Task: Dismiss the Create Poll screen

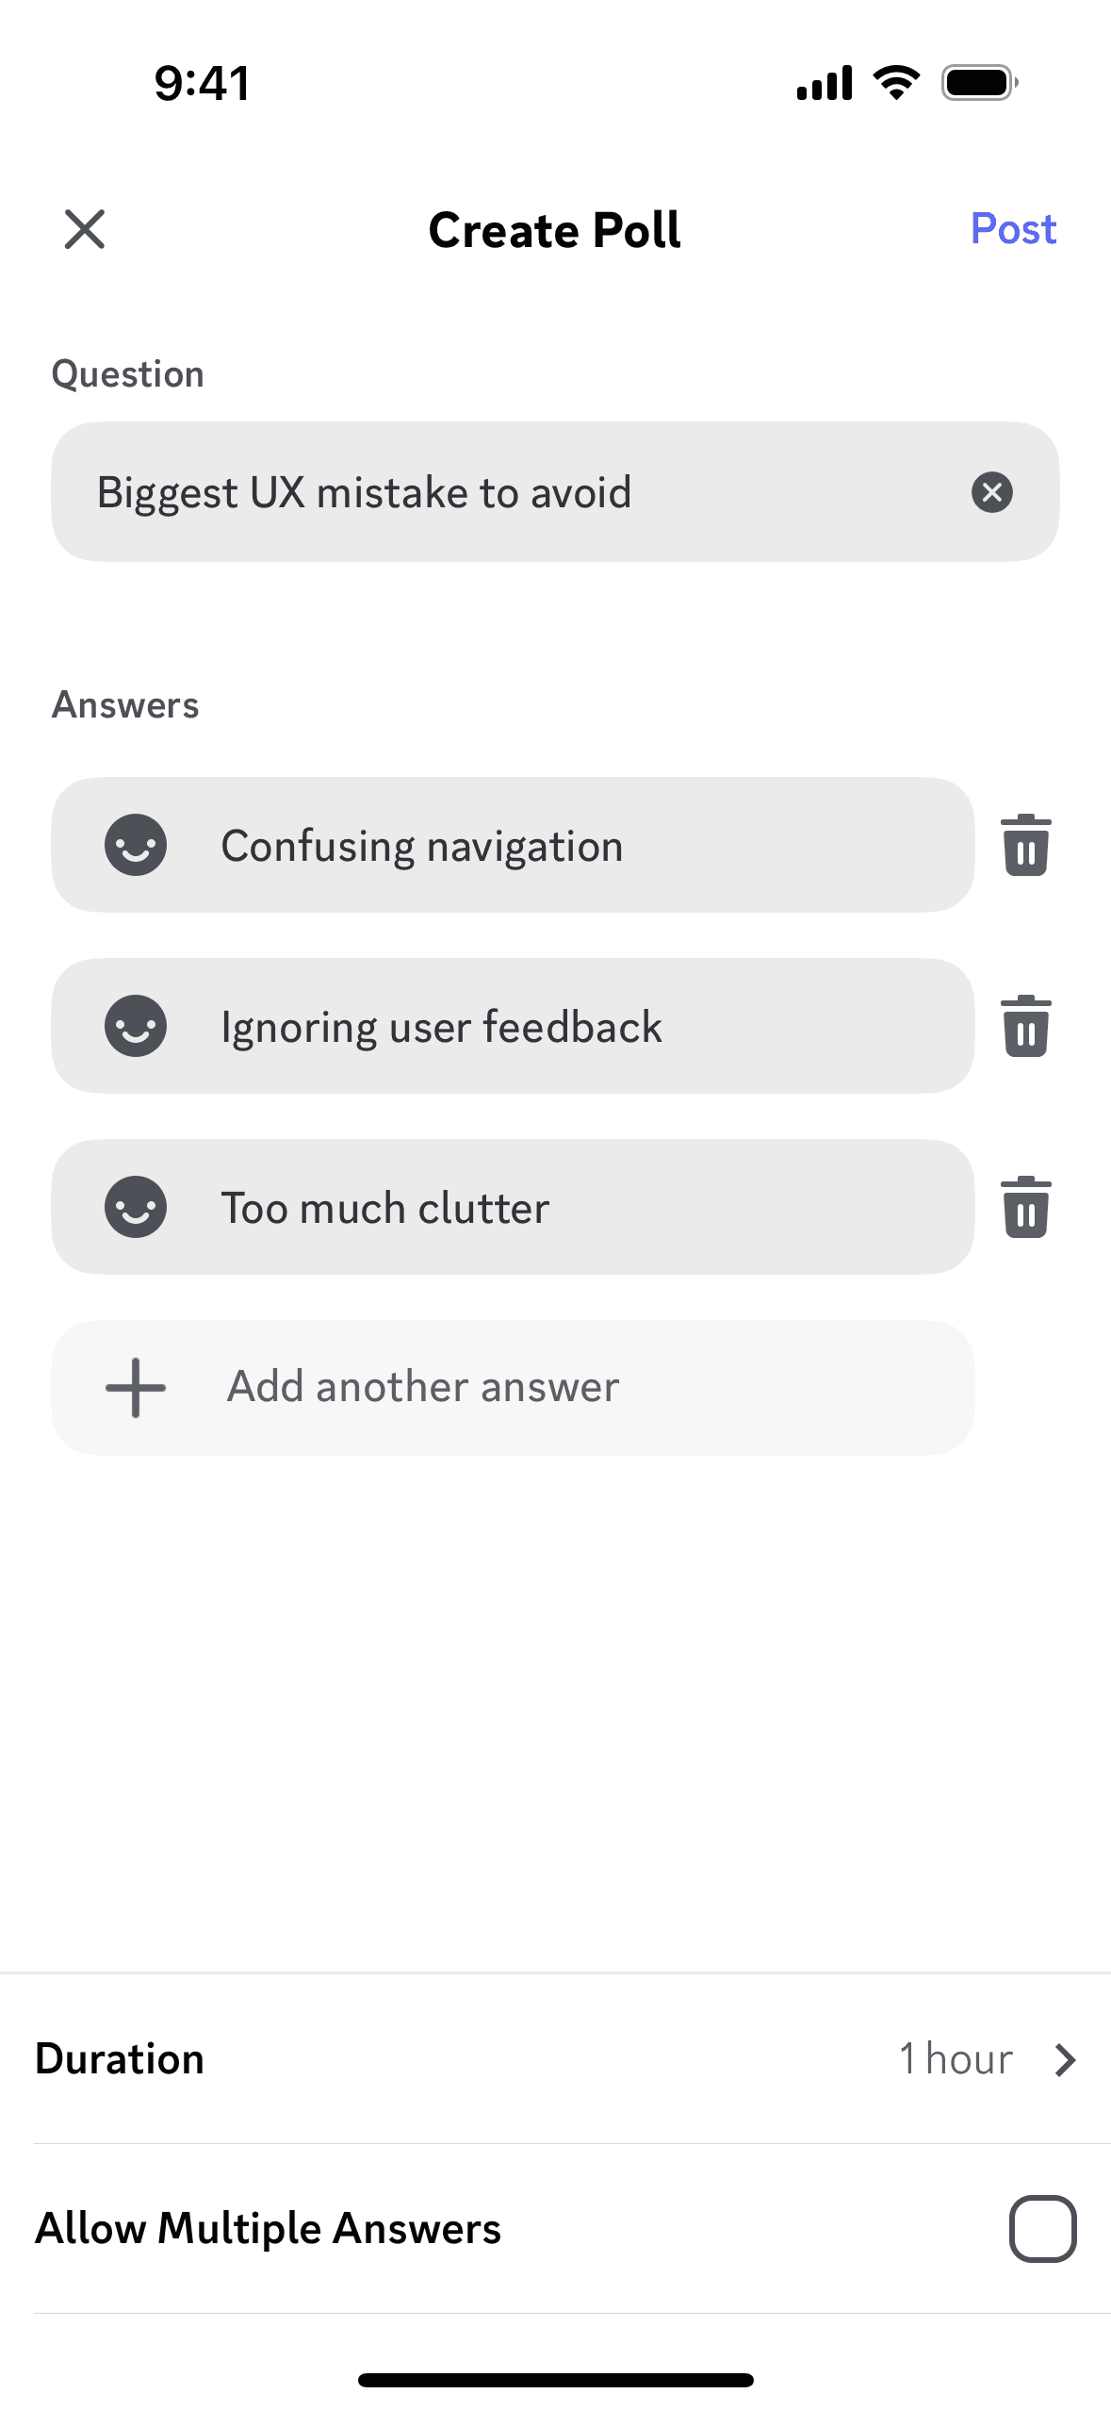Action: click(85, 229)
